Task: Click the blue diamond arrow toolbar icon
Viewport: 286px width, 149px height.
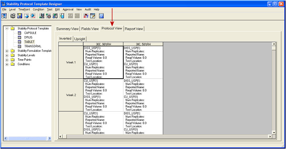Action: [x=26, y=16]
